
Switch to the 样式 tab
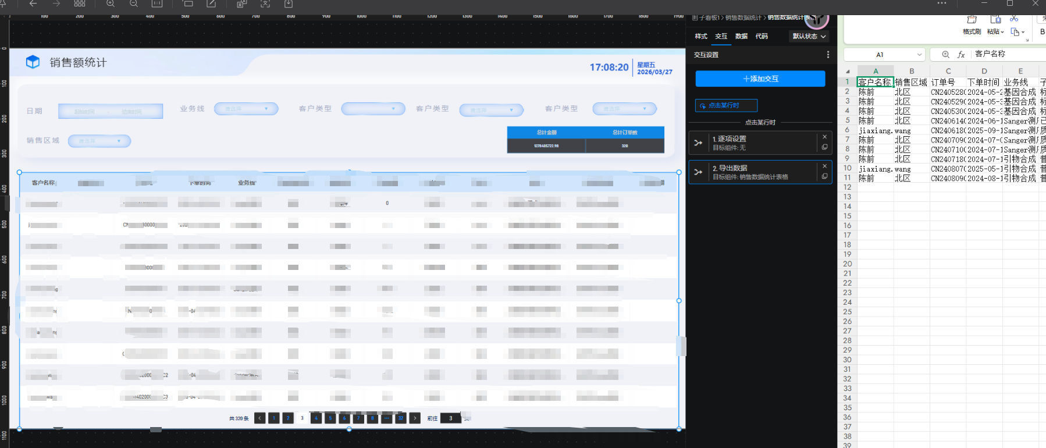pyautogui.click(x=701, y=36)
